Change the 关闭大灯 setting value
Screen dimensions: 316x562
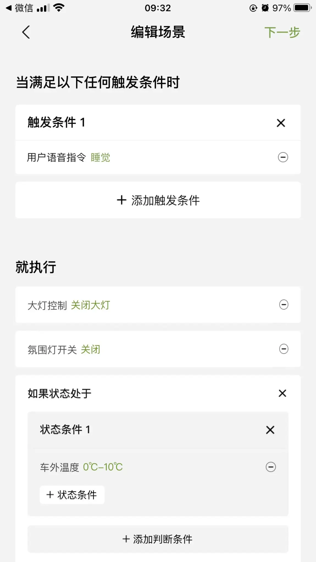[x=90, y=305]
